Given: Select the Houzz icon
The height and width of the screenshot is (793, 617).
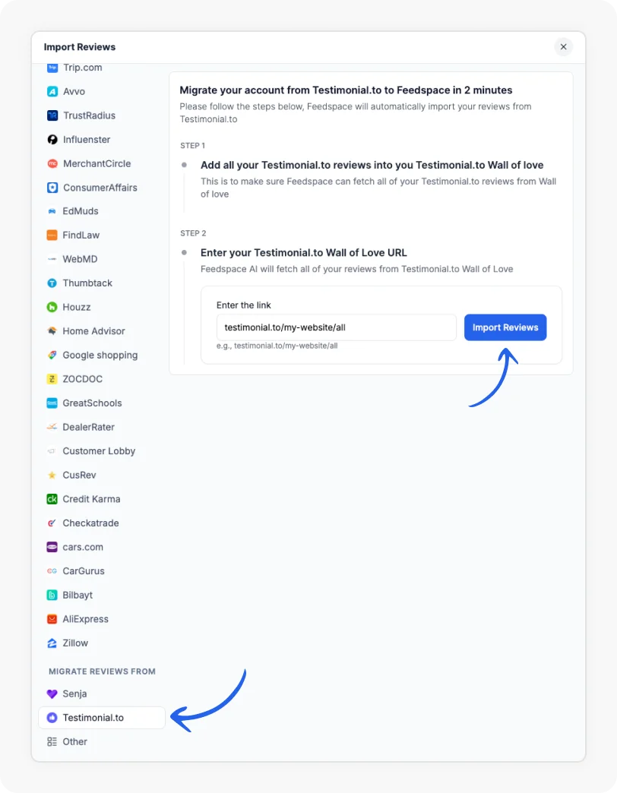Looking at the screenshot, I should pos(52,307).
